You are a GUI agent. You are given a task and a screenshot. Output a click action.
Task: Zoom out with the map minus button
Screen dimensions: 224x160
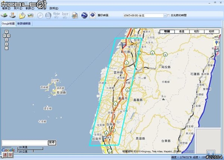click(x=7, y=48)
